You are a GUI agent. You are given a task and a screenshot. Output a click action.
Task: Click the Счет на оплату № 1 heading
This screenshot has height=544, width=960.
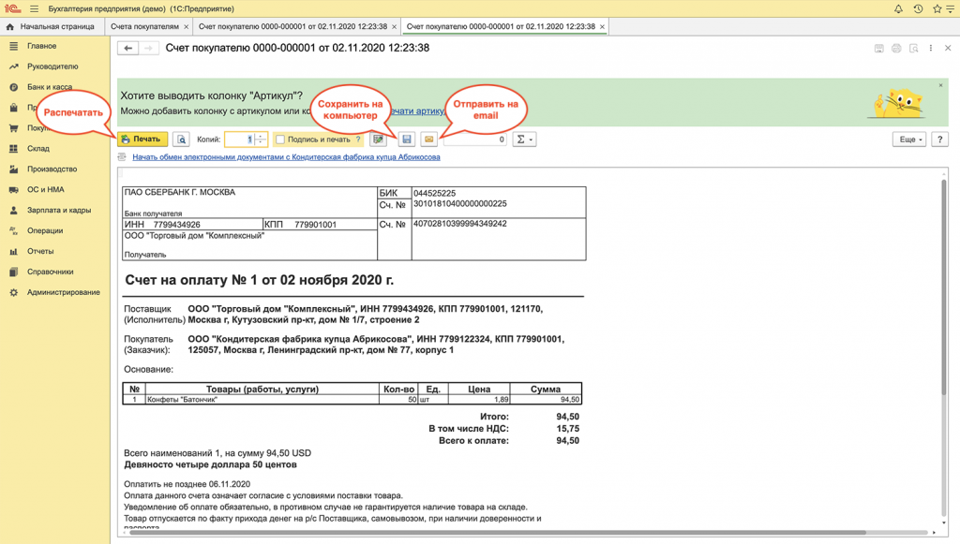(259, 280)
